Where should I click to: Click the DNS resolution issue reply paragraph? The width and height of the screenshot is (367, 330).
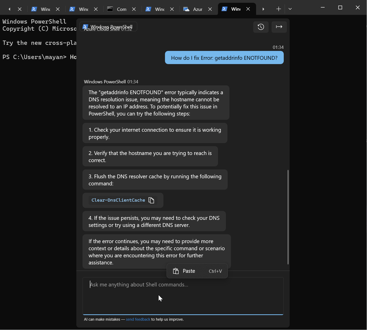[x=156, y=103]
